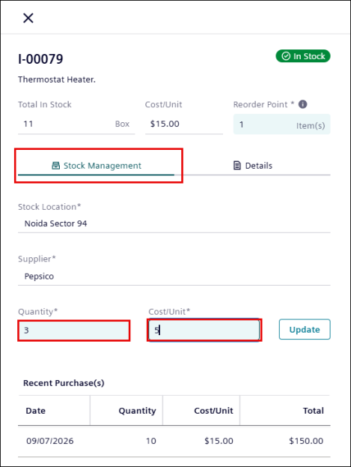Click the Update button
The height and width of the screenshot is (467, 351).
click(305, 329)
